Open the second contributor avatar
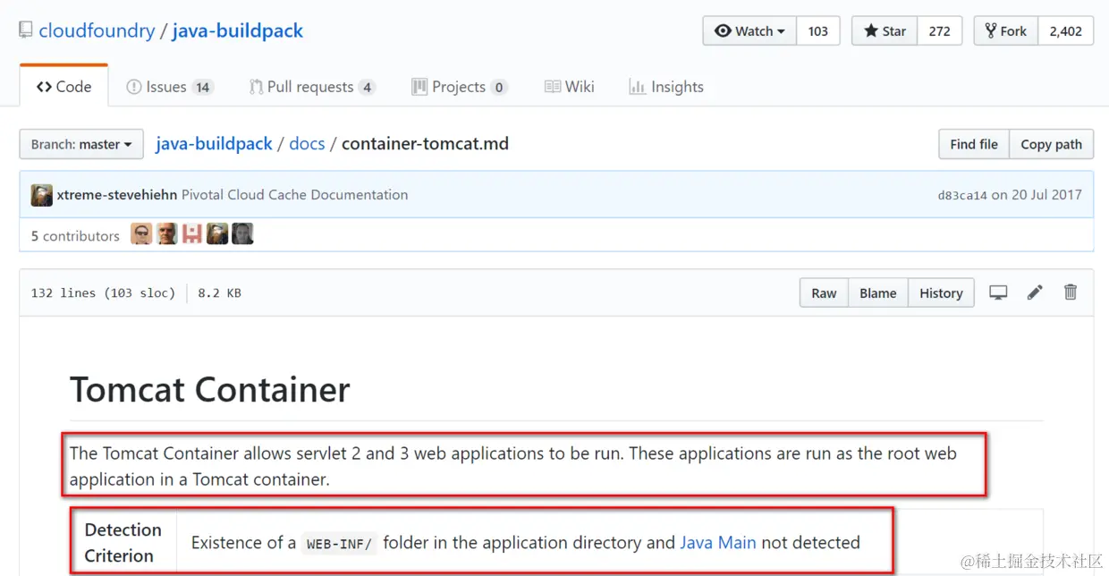This screenshot has height=576, width=1109. point(166,234)
